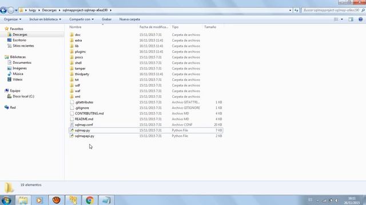Select Red in the navigation pane
Screen dimensions: 366x205
[13, 108]
